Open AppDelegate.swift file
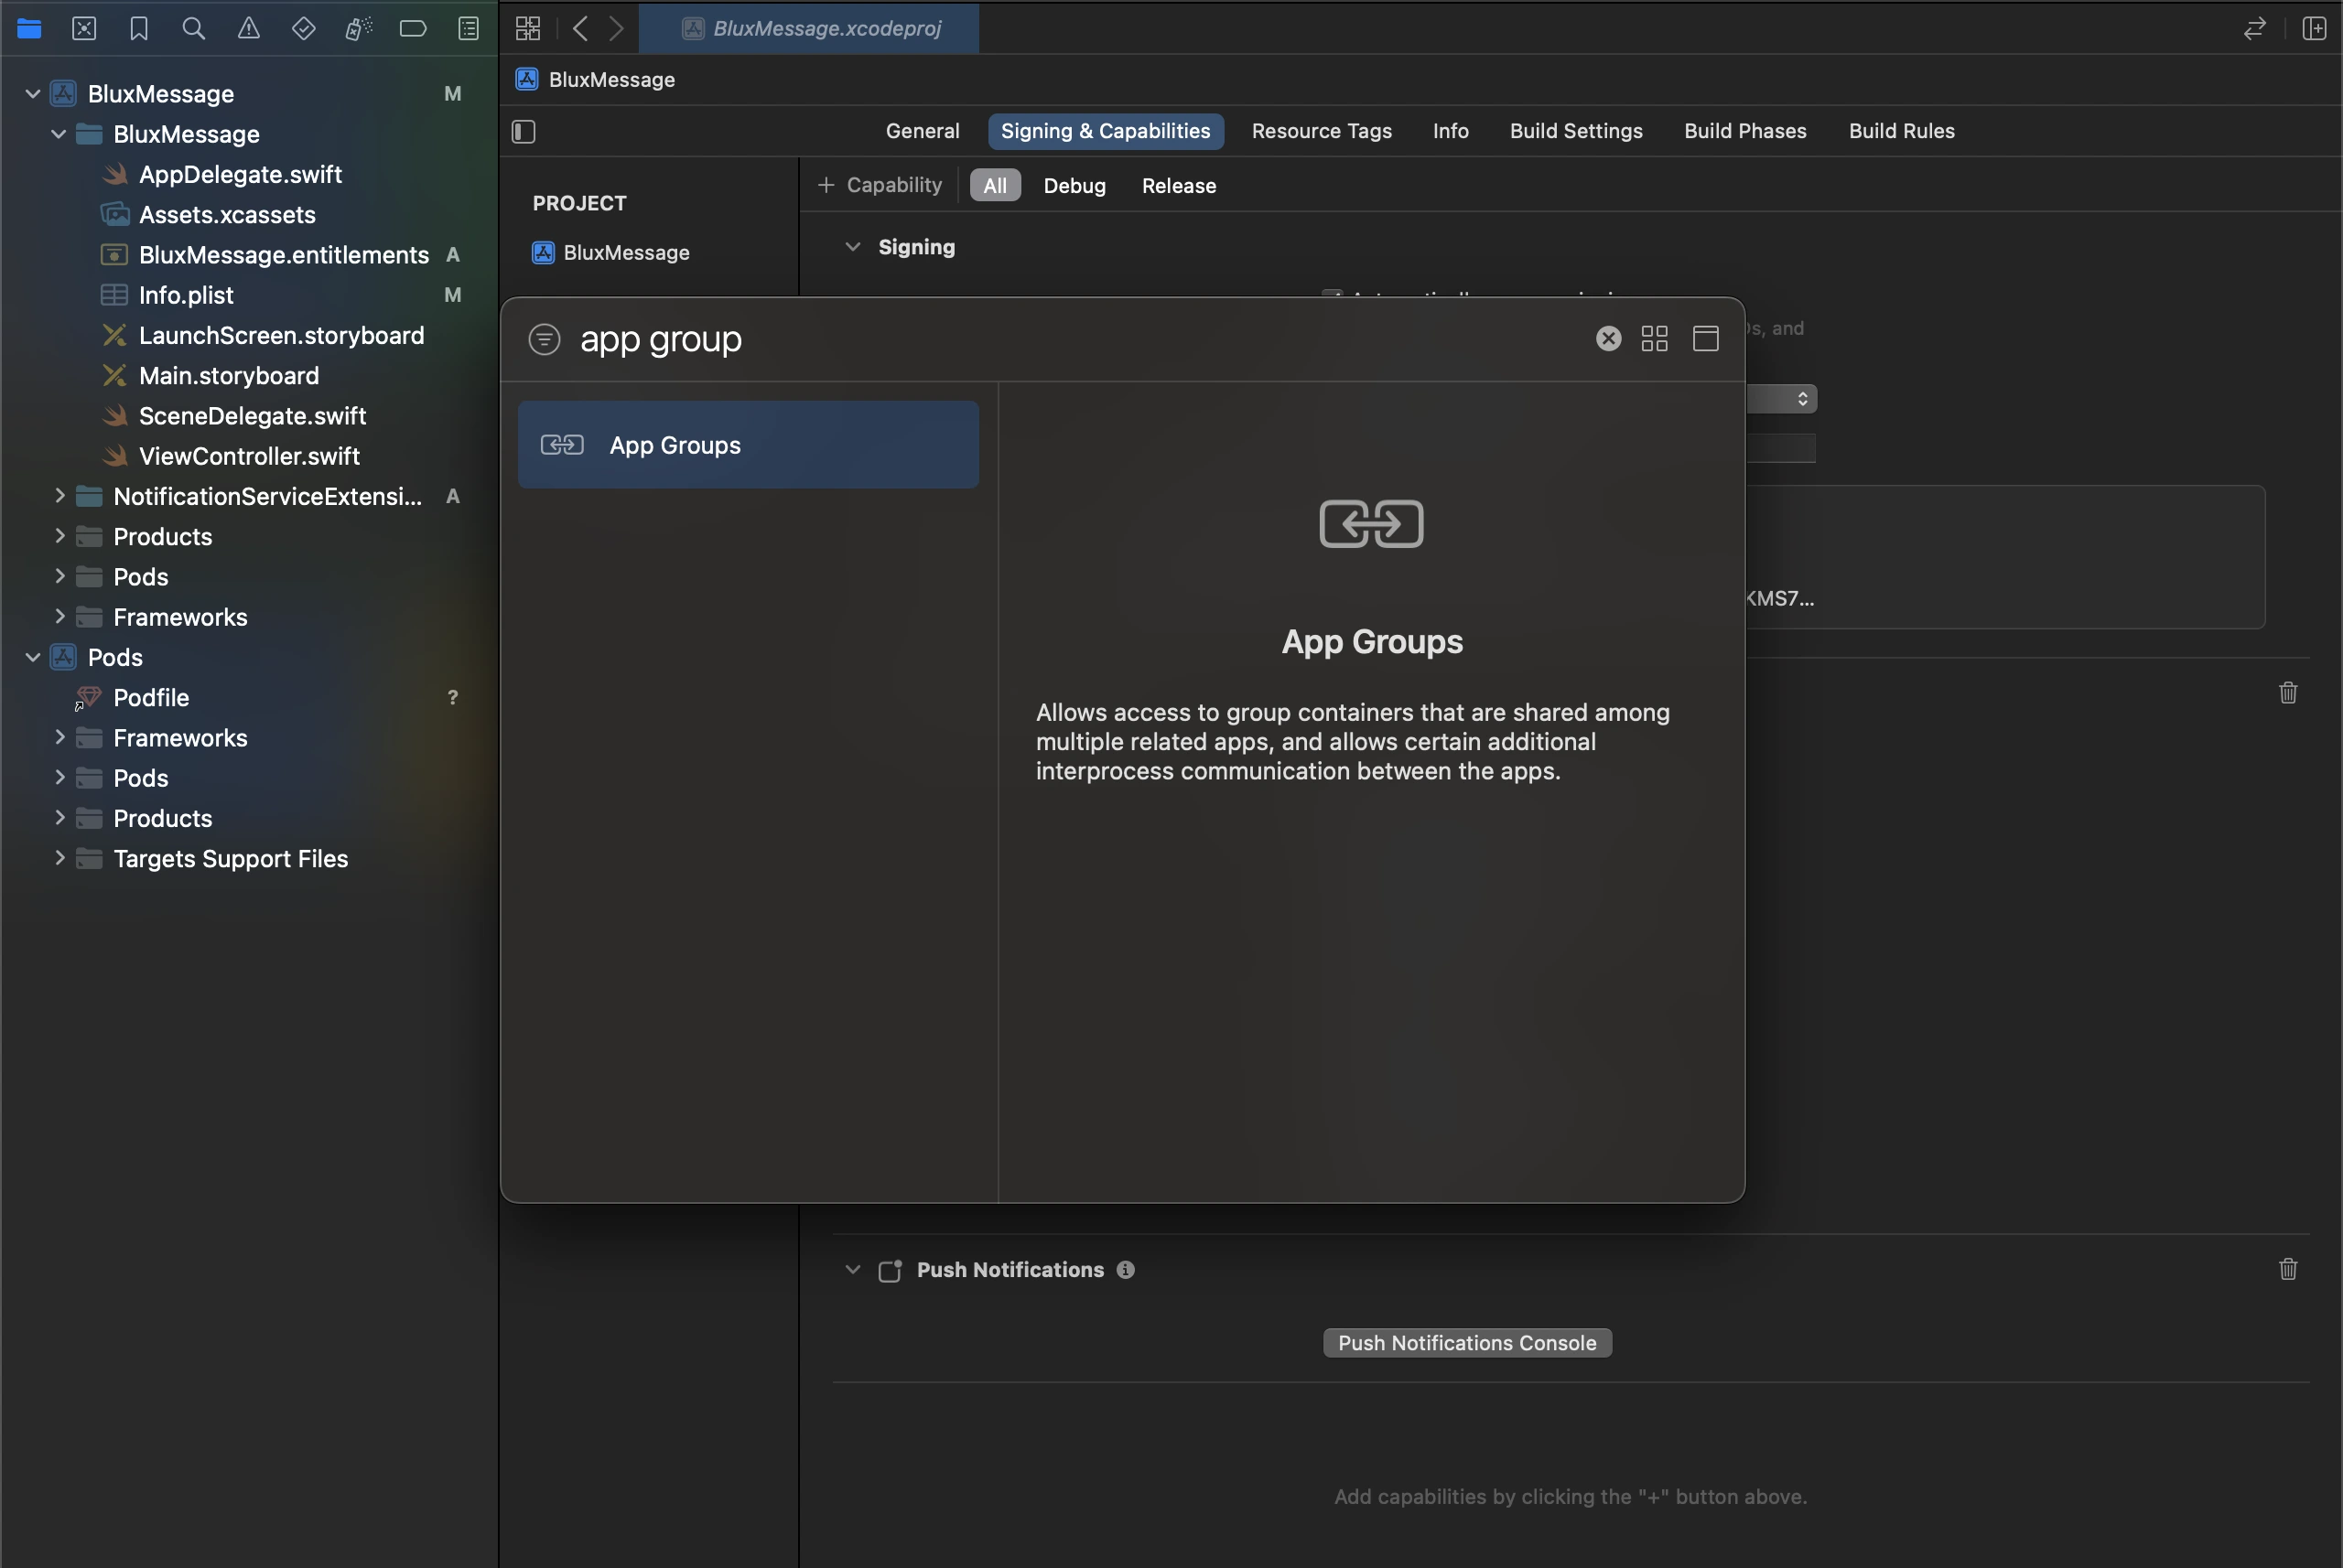 click(240, 174)
